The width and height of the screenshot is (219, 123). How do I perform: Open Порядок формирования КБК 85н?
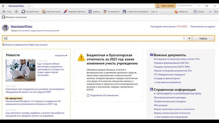click(x=171, y=63)
